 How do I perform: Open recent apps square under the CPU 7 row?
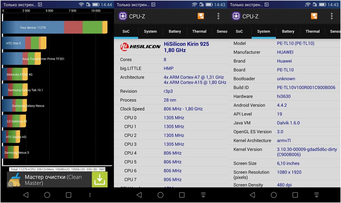pos(182,195)
